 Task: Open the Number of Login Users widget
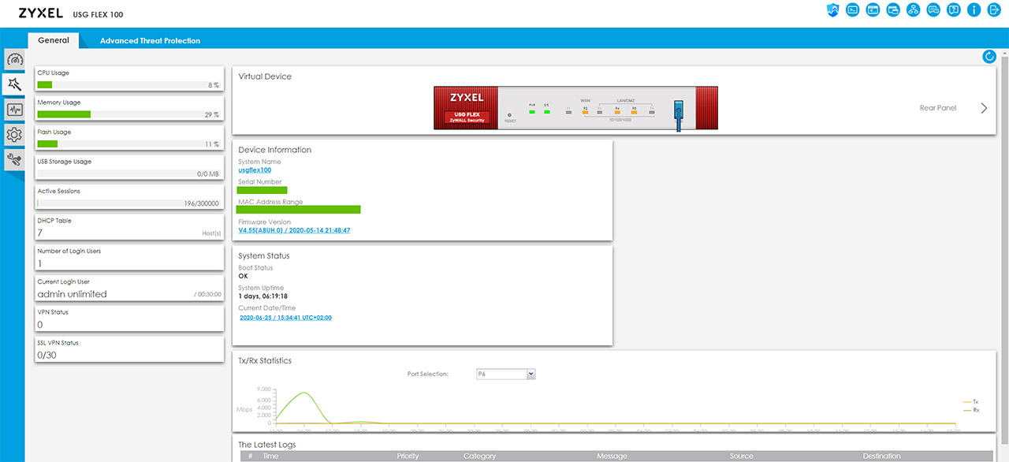[x=129, y=258]
